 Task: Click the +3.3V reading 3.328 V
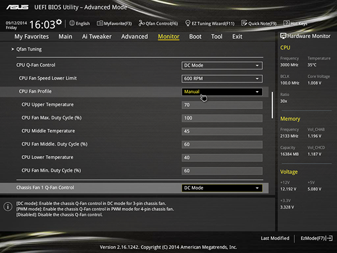[287, 207]
